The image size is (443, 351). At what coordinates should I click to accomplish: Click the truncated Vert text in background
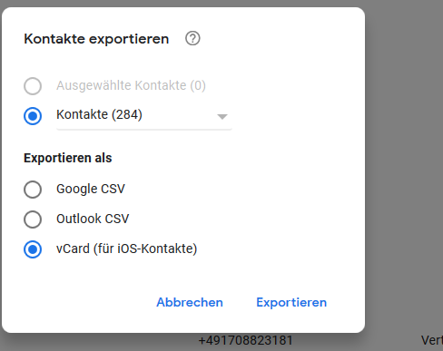click(x=432, y=341)
